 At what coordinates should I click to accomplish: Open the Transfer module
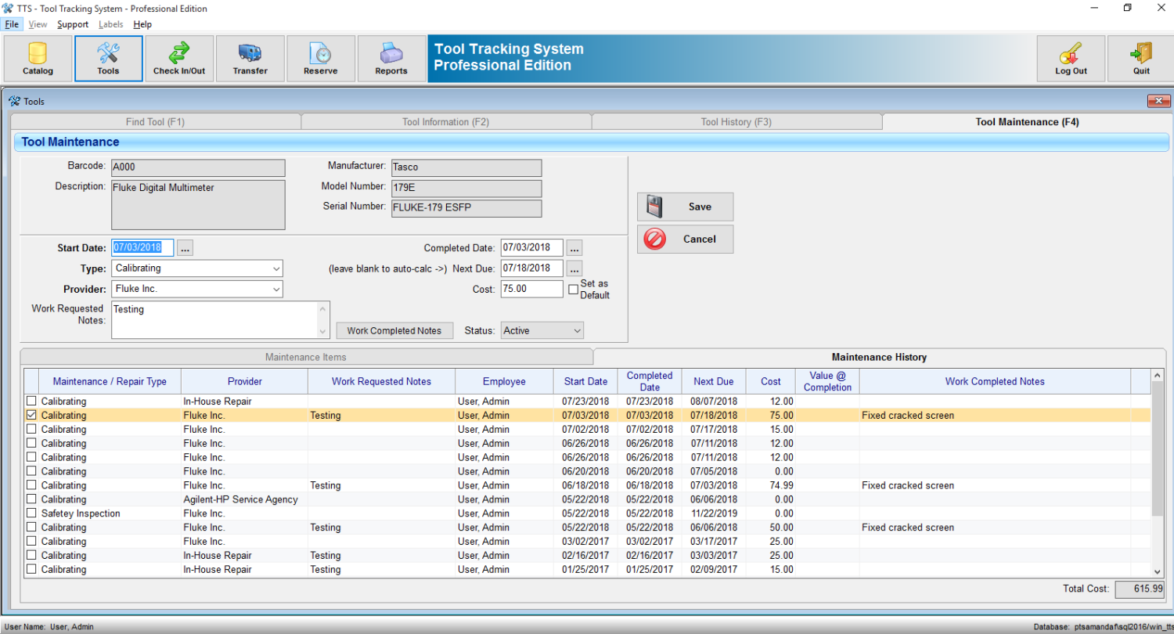(250, 58)
